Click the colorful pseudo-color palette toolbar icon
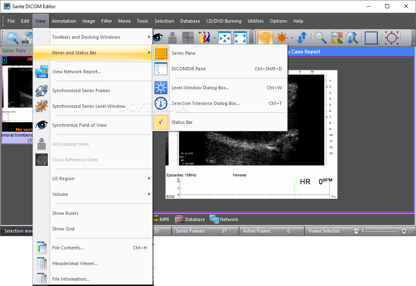416x286 pixels. 204,38
